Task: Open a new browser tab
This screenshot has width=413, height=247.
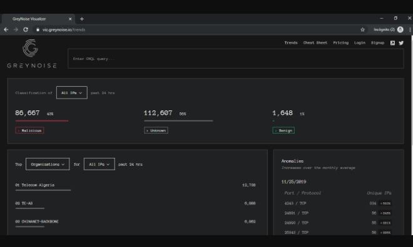Action: click(x=82, y=19)
